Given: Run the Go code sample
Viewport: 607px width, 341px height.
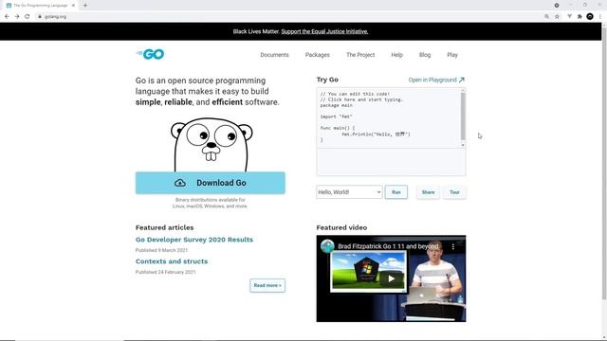Looking at the screenshot, I should coord(396,192).
